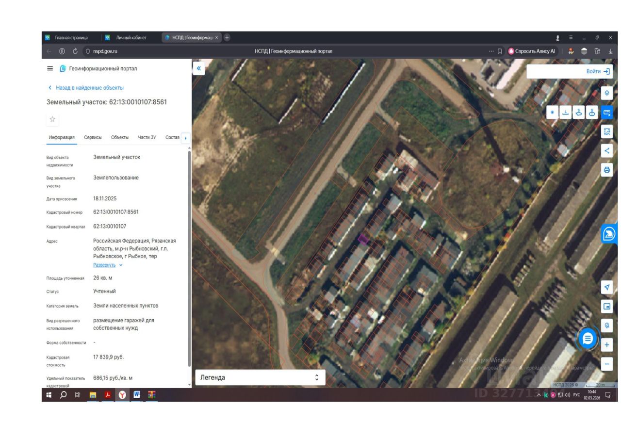
Task: Click the area value 26 кв. м
Action: pyautogui.click(x=103, y=278)
